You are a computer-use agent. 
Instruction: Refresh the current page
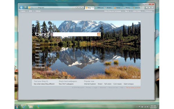(x=80, y=8)
